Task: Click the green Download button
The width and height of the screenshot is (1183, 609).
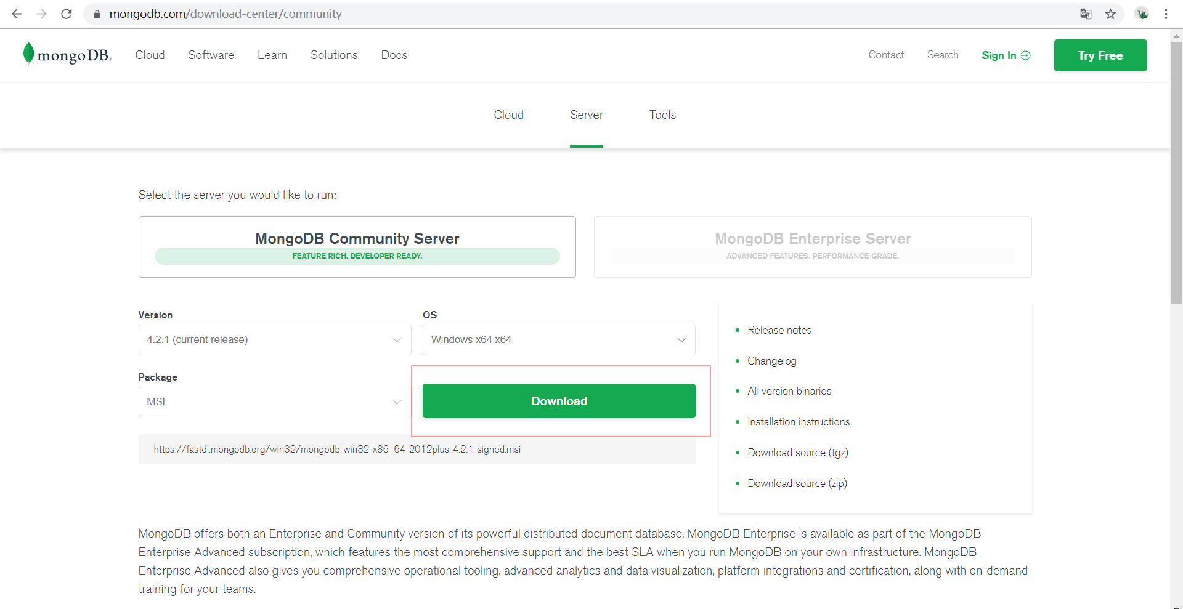Action: coord(559,401)
